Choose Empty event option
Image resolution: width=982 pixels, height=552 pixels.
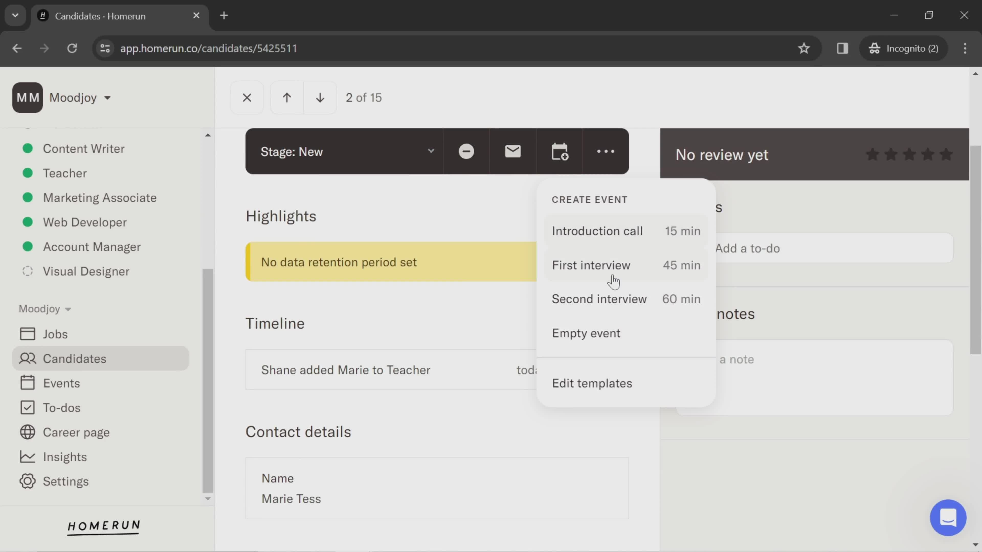pyautogui.click(x=626, y=333)
